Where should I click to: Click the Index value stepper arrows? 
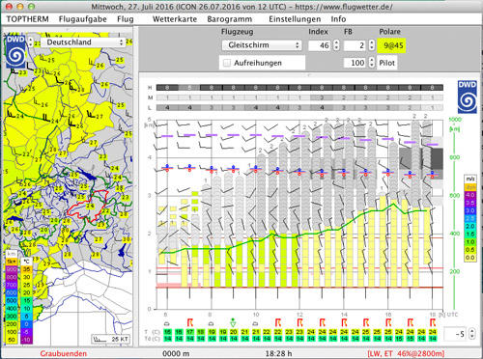tap(336, 45)
